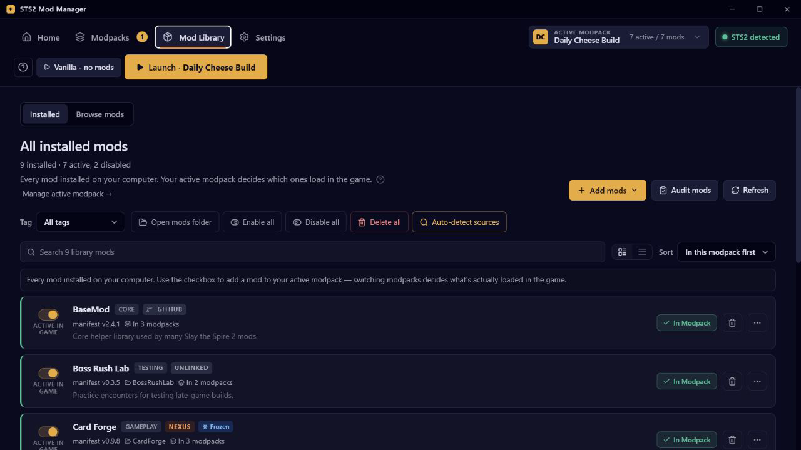
Task: Switch to compact list view icon
Action: coord(642,252)
